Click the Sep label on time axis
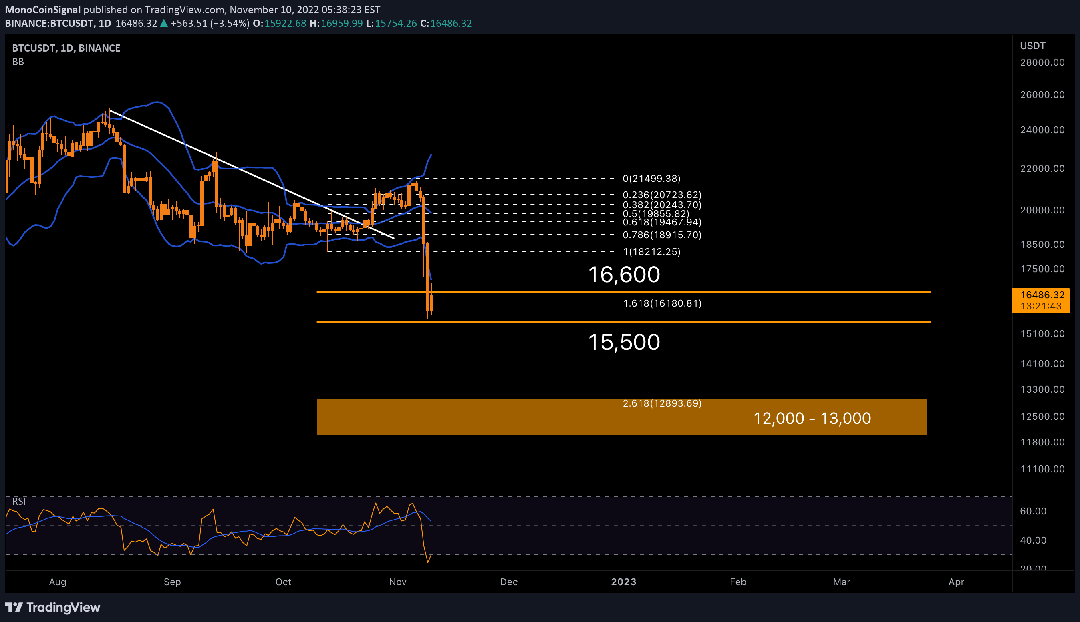Image resolution: width=1080 pixels, height=622 pixels. pos(172,582)
